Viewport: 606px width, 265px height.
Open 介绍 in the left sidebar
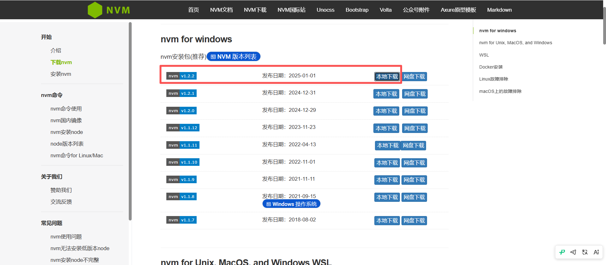click(x=56, y=51)
